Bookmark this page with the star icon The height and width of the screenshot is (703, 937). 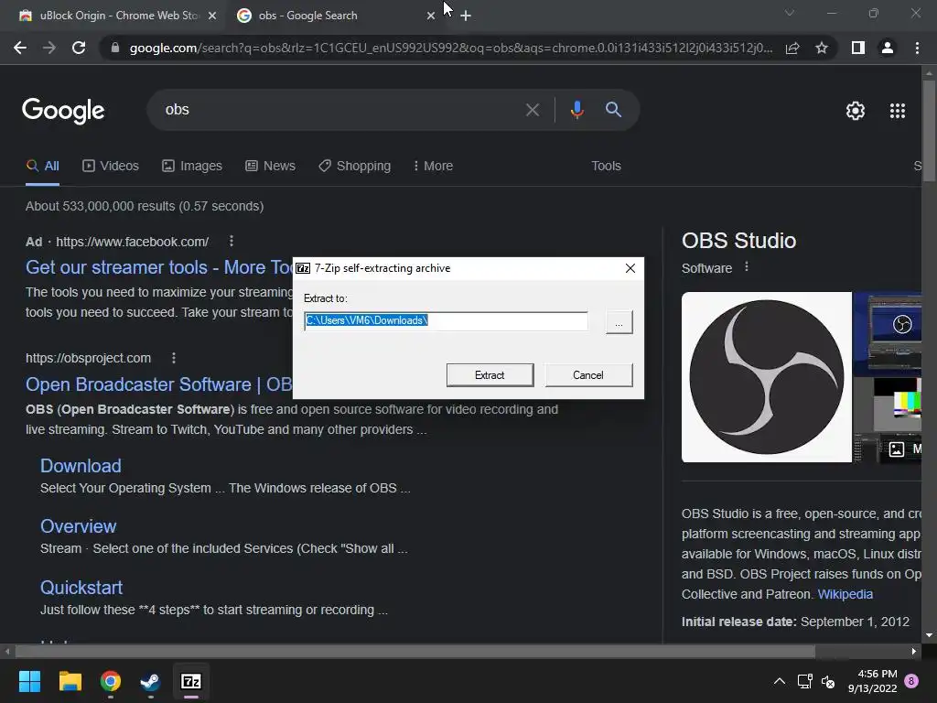pos(822,48)
